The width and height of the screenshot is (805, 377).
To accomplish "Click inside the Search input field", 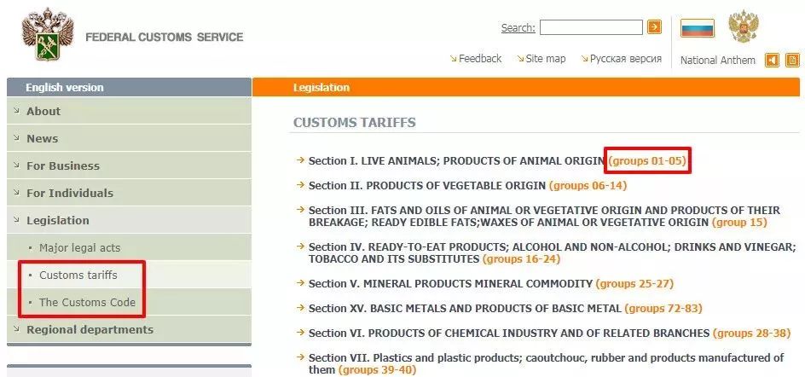I will [591, 27].
